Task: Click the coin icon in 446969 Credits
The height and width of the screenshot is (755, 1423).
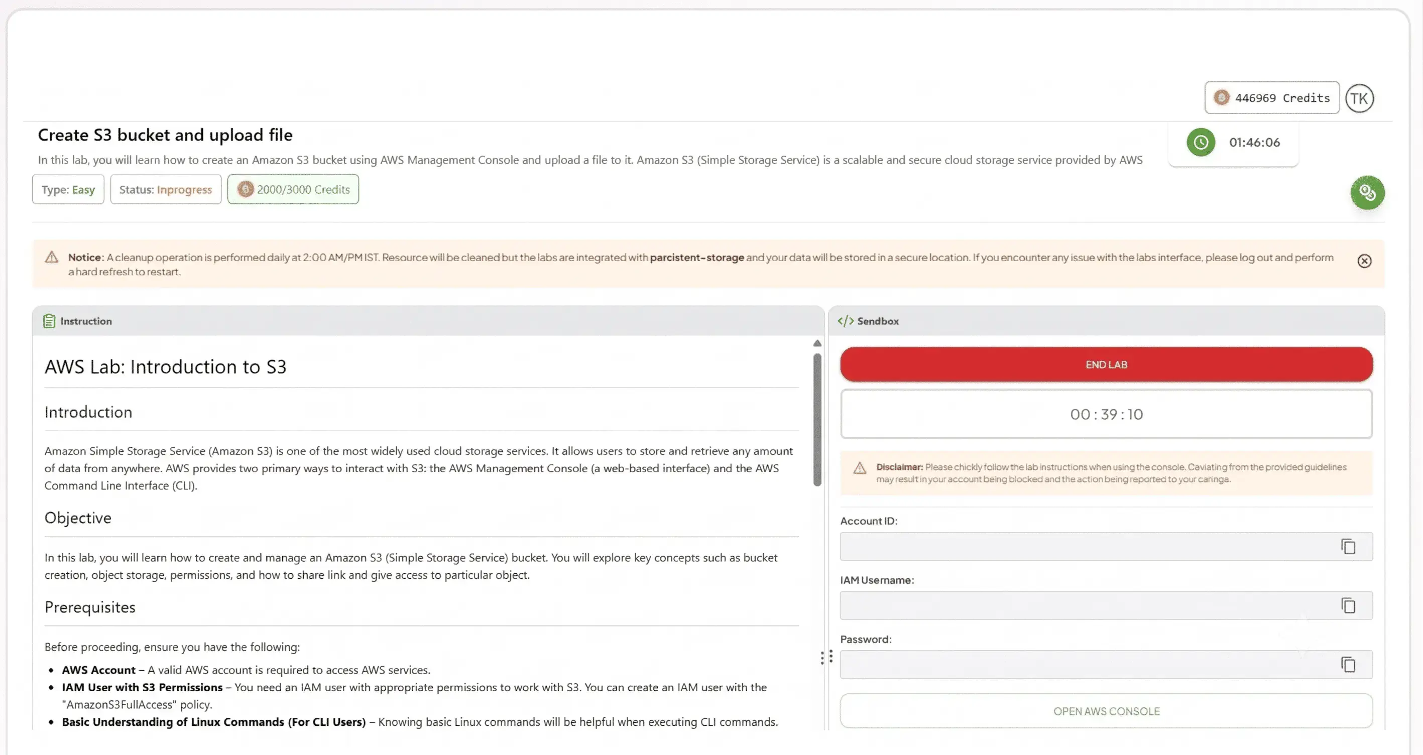Action: click(1221, 98)
